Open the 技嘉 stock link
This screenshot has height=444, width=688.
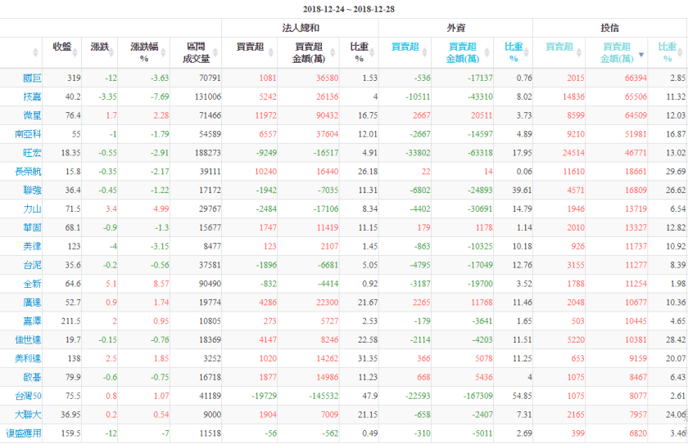[x=31, y=96]
